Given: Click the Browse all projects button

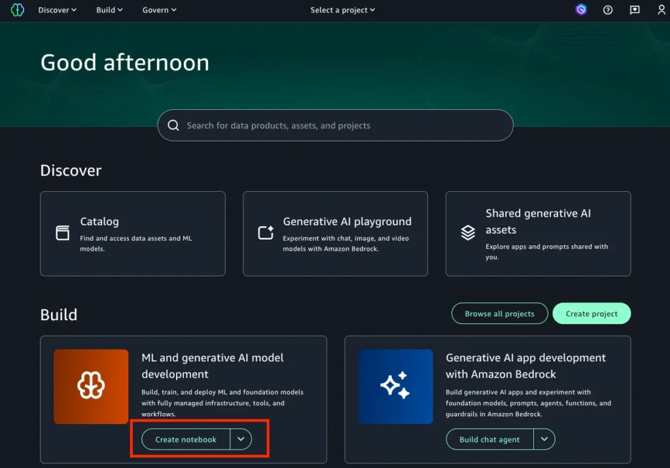Looking at the screenshot, I should 499,314.
